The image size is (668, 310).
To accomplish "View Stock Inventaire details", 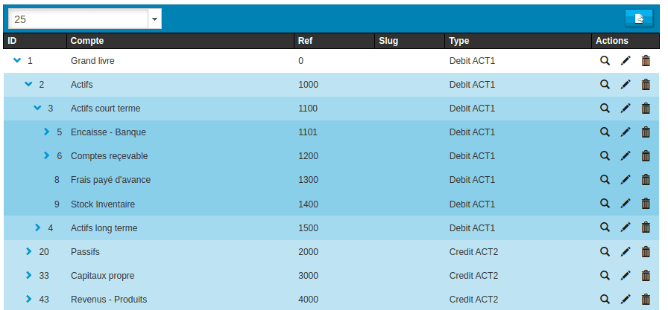I will pos(605,204).
